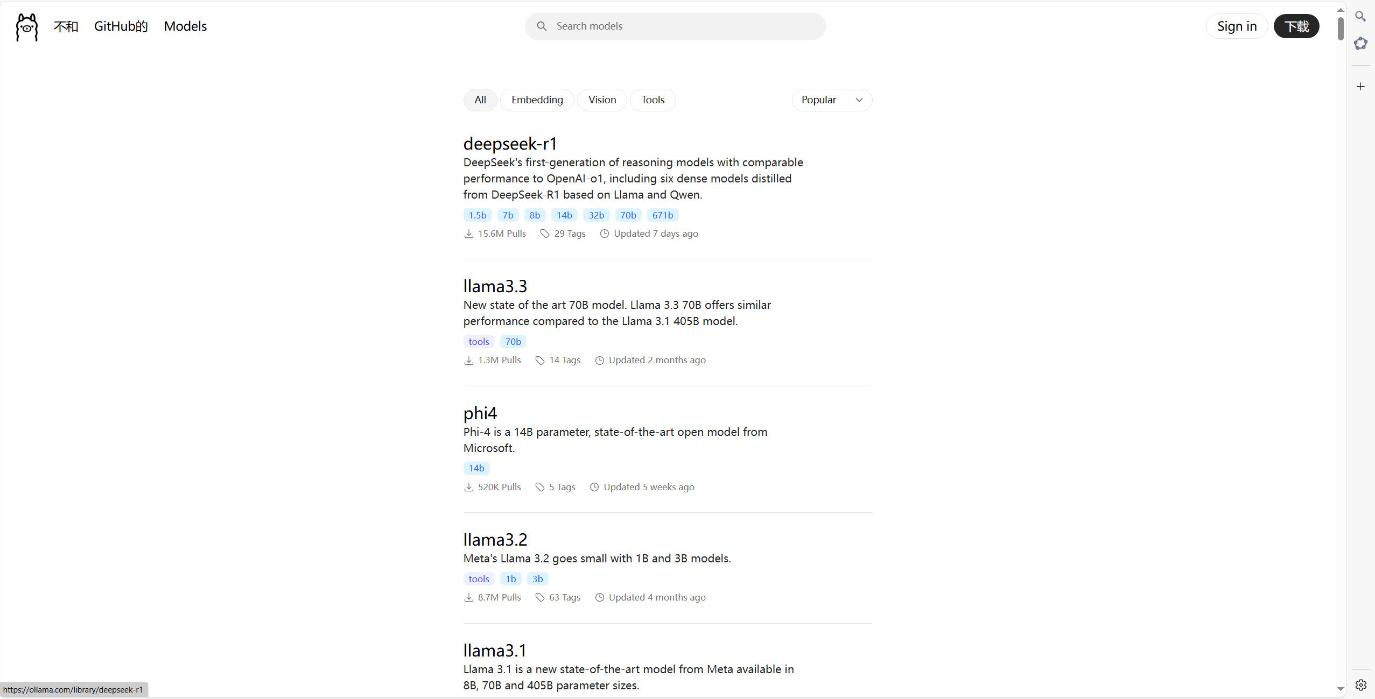Screen dimensions: 1375x699
Task: Open sidebar settings gear icon
Action: coord(1360,685)
